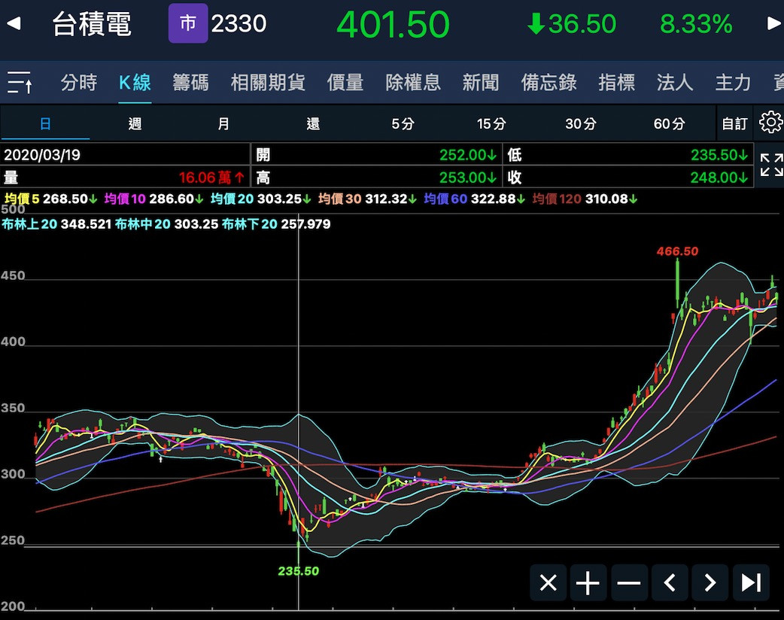Move crosshair to previous candle
Screen dimensions: 784x620
click(670, 582)
